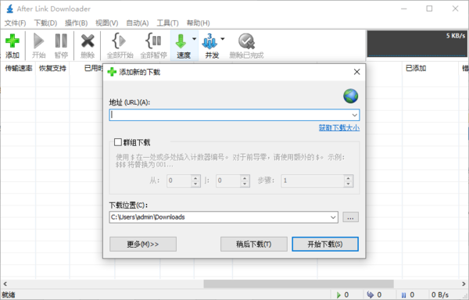Open the 并发 dropdown arrow

[x=223, y=39]
